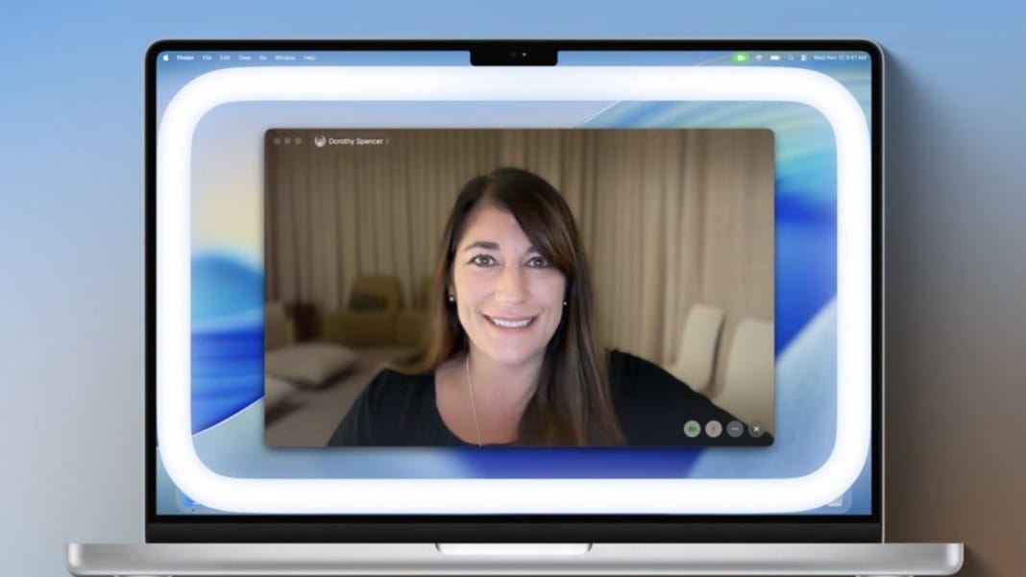Open Spotlight search from the menu bar

tap(791, 58)
